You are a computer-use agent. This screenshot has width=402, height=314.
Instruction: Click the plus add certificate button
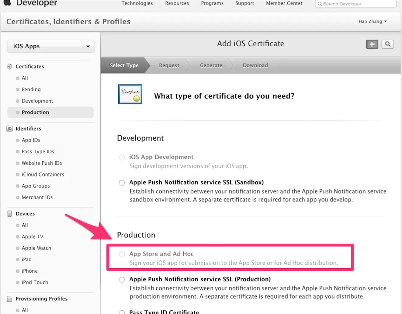pos(372,44)
